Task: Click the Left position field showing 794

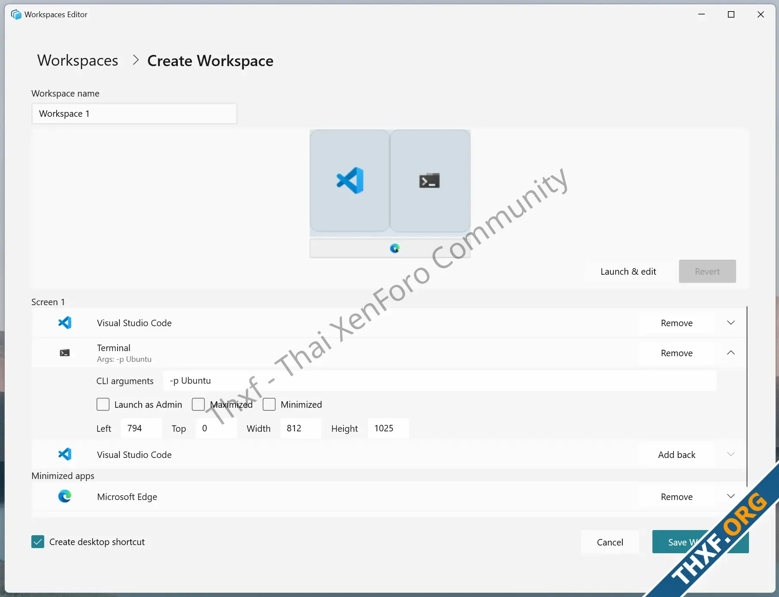Action: point(141,428)
